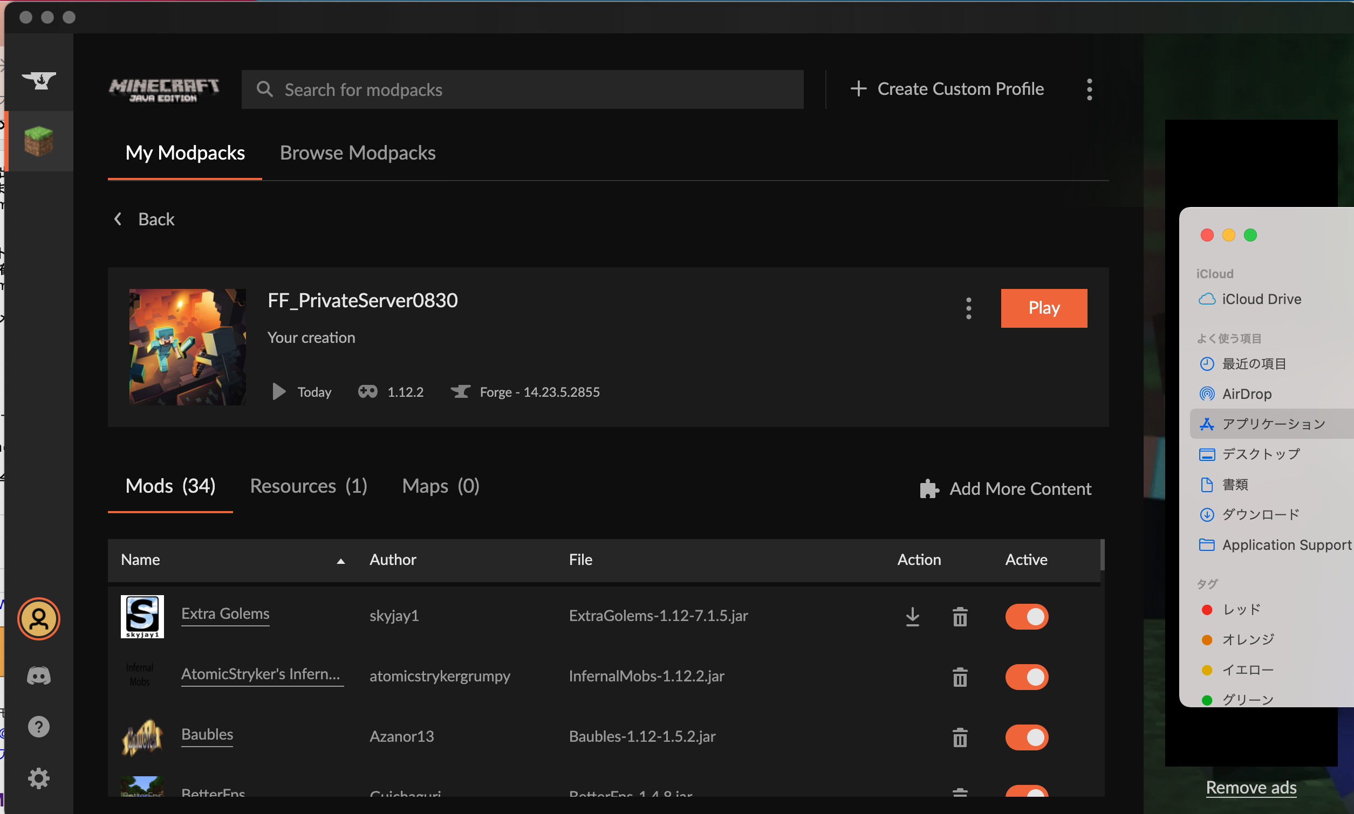Click the Baubles mod thumbnail
Image resolution: width=1354 pixels, height=814 pixels.
click(142, 737)
